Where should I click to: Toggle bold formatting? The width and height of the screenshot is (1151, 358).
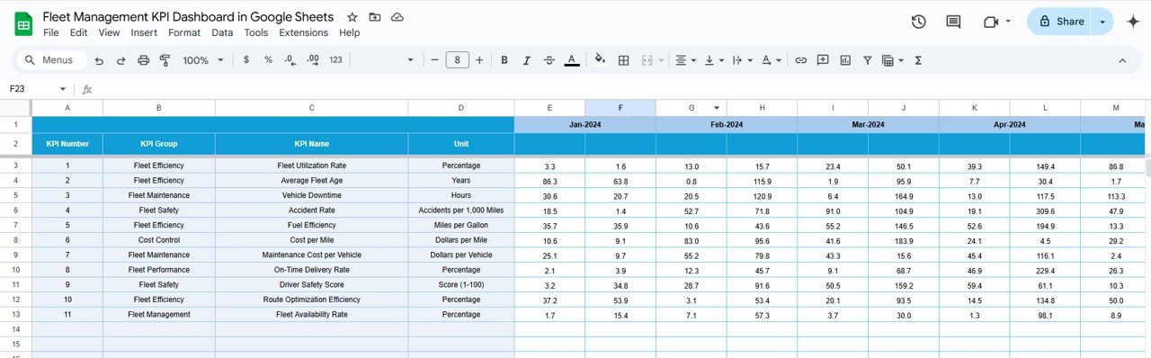tap(504, 60)
